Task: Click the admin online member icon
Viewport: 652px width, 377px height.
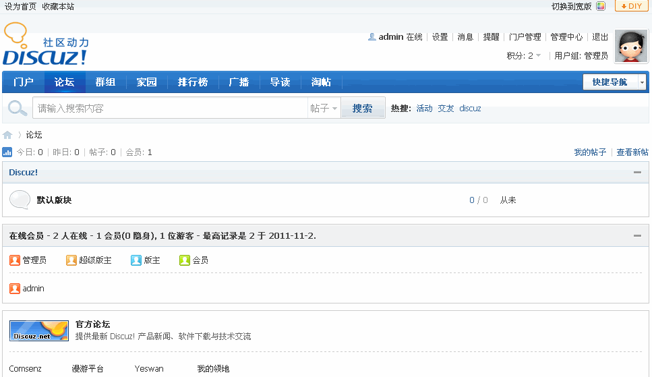Action: pyautogui.click(x=15, y=289)
